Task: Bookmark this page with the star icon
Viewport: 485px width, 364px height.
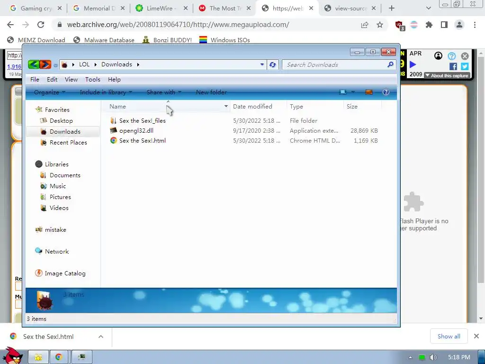Action: pos(380,25)
